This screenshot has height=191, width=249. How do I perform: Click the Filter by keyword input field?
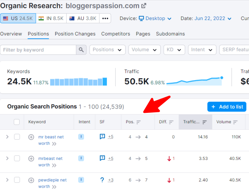38,50
